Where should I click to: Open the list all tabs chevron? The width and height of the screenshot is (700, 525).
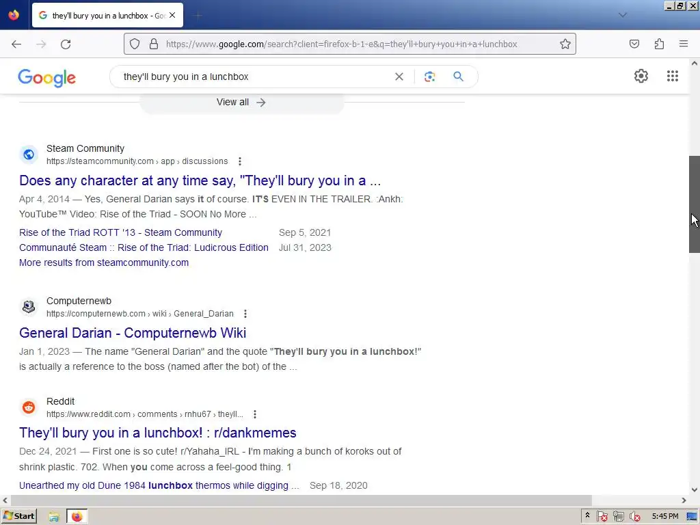[622, 15]
